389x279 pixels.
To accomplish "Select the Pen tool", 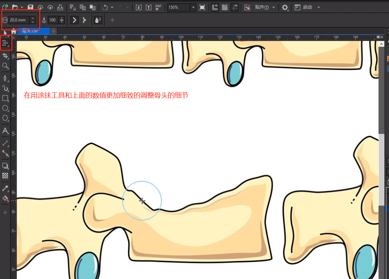I will [x=5, y=78].
